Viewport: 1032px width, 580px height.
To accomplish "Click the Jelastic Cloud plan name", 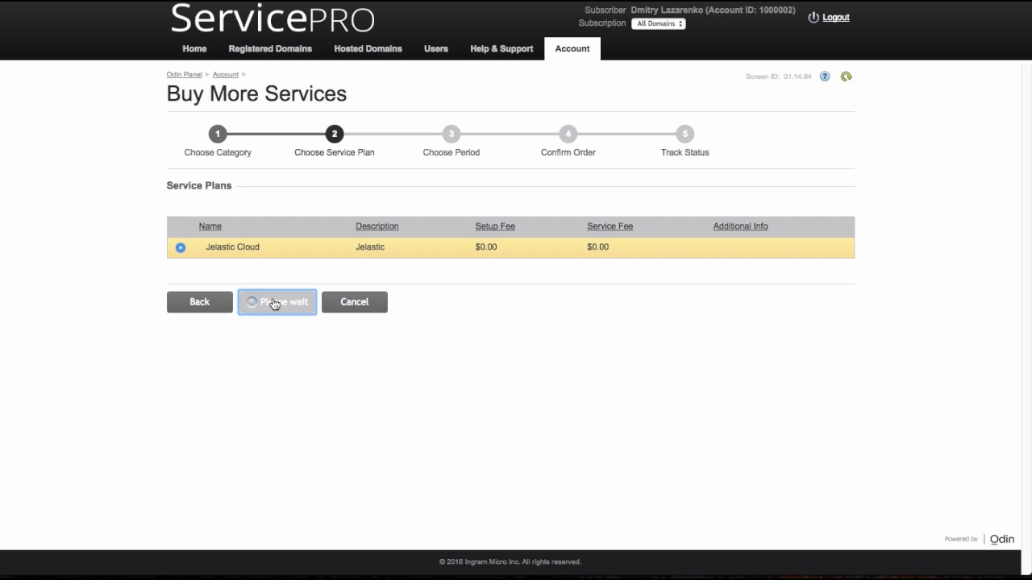I will [232, 247].
